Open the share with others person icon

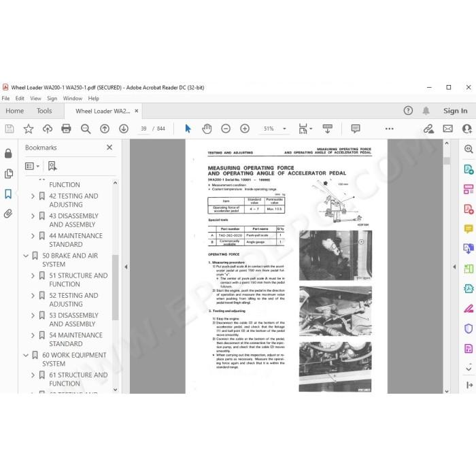[467, 129]
